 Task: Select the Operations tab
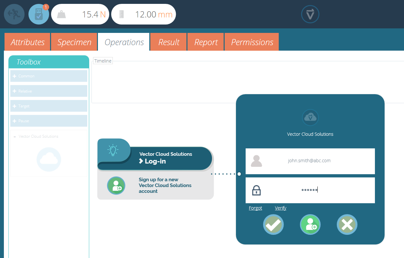click(124, 42)
